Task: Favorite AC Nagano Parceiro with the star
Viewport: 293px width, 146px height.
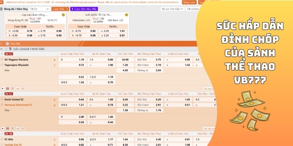Action: [3, 59]
